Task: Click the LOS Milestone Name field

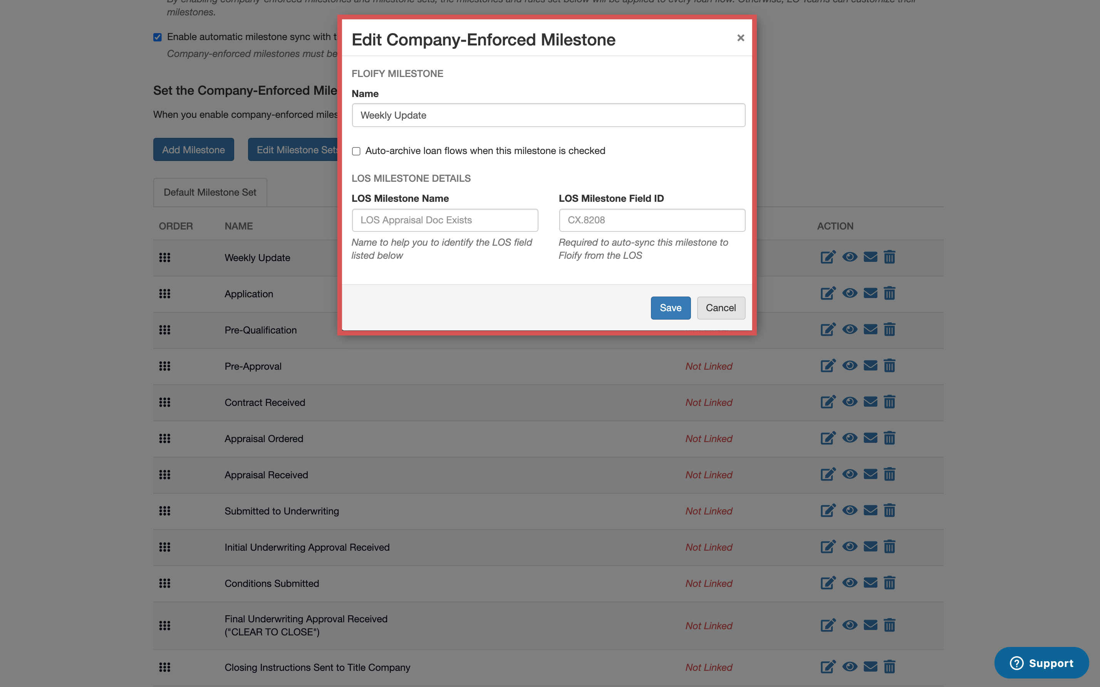Action: 444,220
